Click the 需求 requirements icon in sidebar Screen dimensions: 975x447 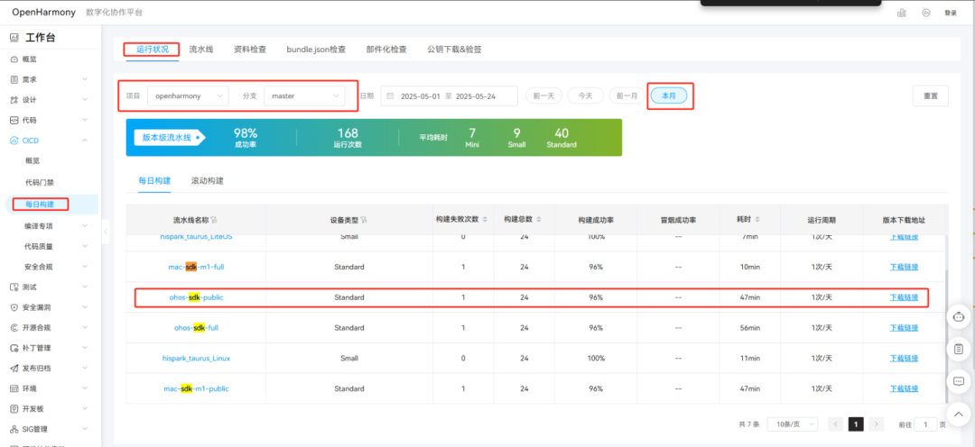[x=14, y=79]
